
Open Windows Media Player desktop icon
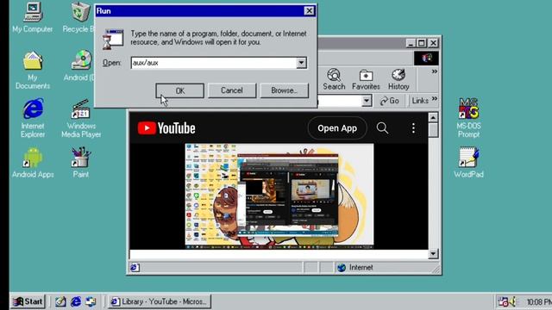tap(81, 118)
